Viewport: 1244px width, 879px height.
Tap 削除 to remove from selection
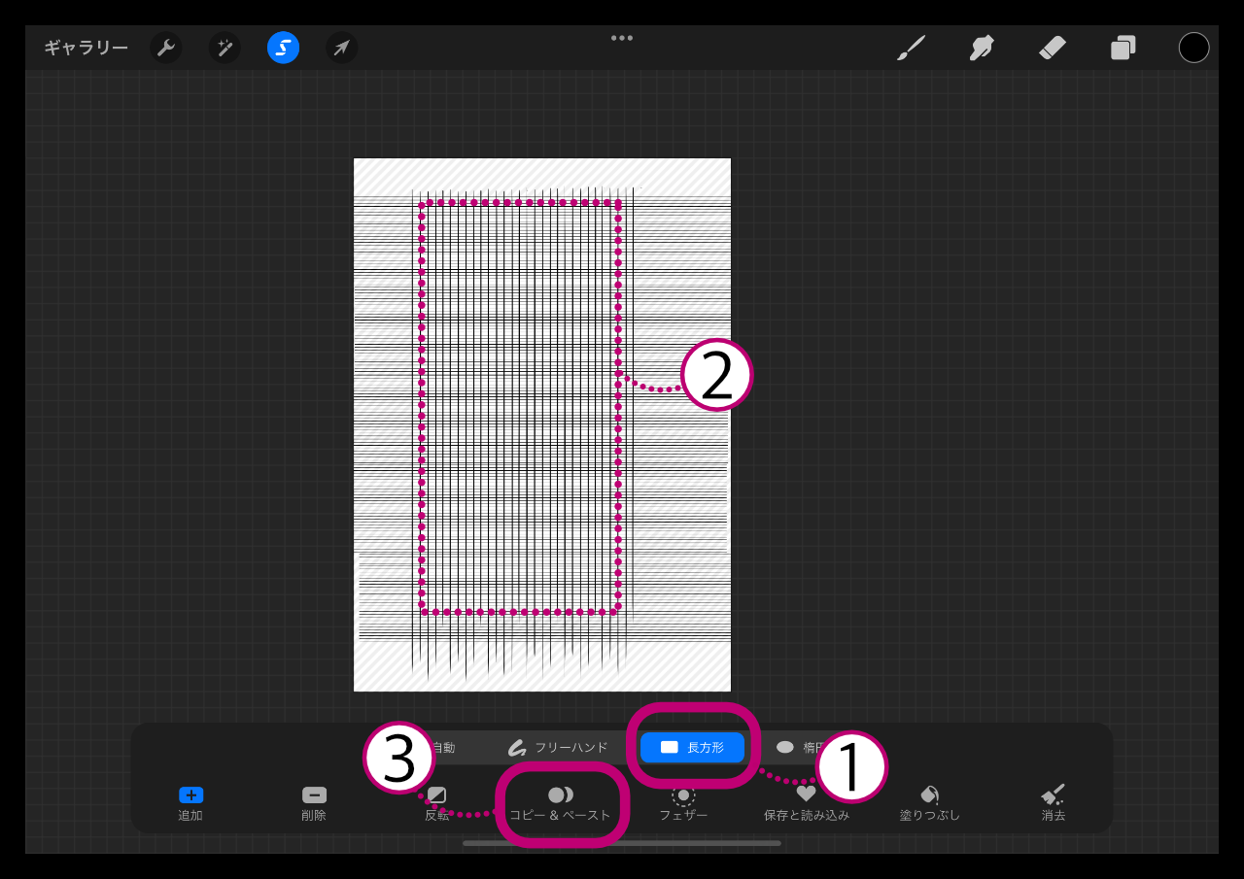pyautogui.click(x=314, y=803)
